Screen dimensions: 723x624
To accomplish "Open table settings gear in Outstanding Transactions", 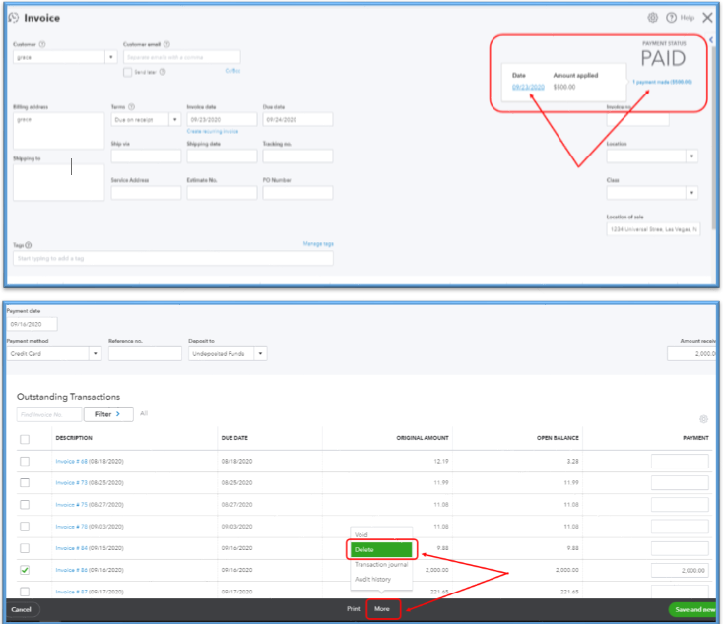I will tap(703, 419).
